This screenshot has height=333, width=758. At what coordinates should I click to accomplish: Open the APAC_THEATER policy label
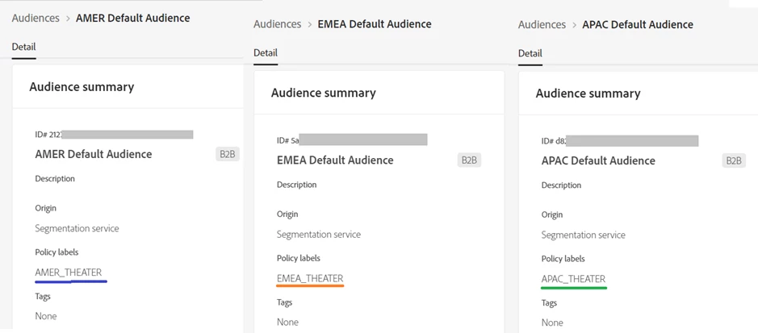coord(573,280)
